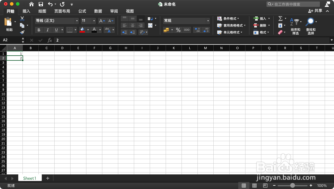Align cell content to middle vertically
334x189 pixels.
tap(133, 19)
